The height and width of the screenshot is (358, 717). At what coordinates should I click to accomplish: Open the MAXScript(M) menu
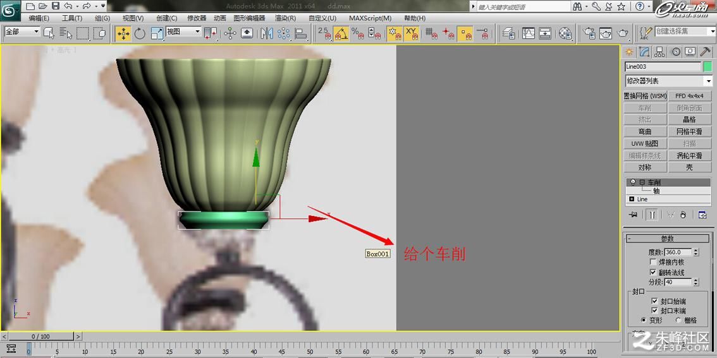tap(371, 18)
